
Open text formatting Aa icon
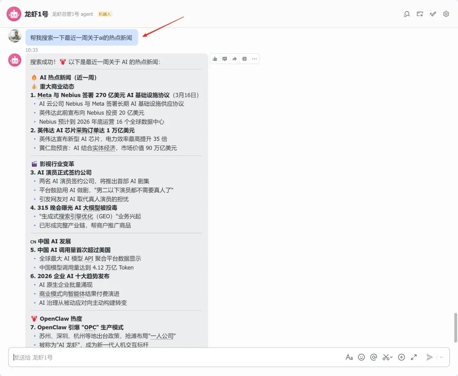tap(349, 357)
